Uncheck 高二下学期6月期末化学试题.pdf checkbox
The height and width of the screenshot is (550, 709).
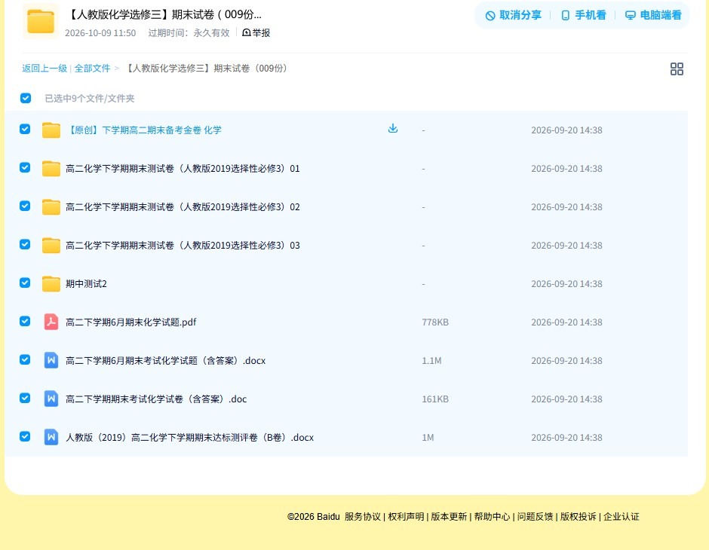(25, 321)
